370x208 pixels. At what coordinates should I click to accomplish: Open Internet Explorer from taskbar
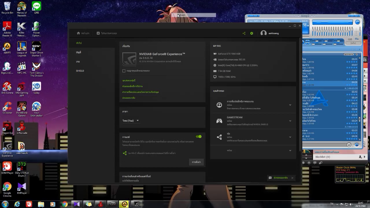click(x=17, y=204)
